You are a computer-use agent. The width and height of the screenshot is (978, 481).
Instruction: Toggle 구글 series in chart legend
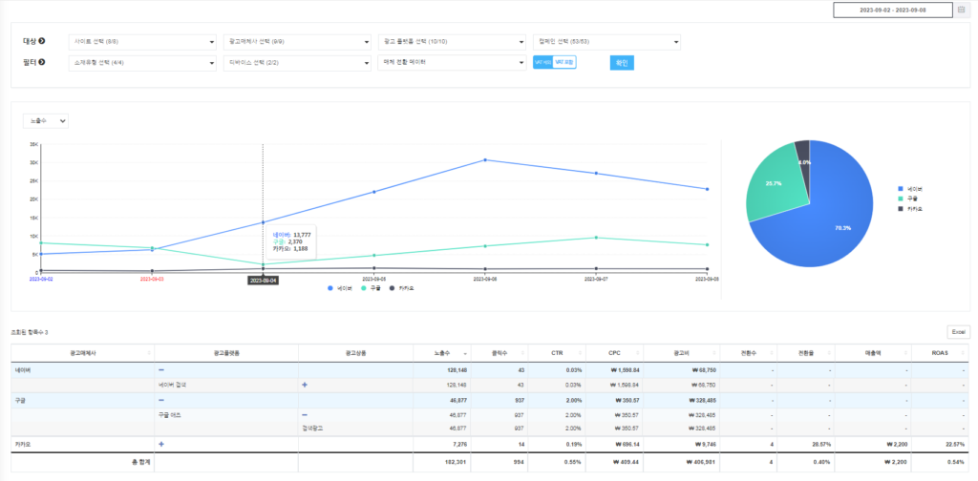click(x=372, y=288)
